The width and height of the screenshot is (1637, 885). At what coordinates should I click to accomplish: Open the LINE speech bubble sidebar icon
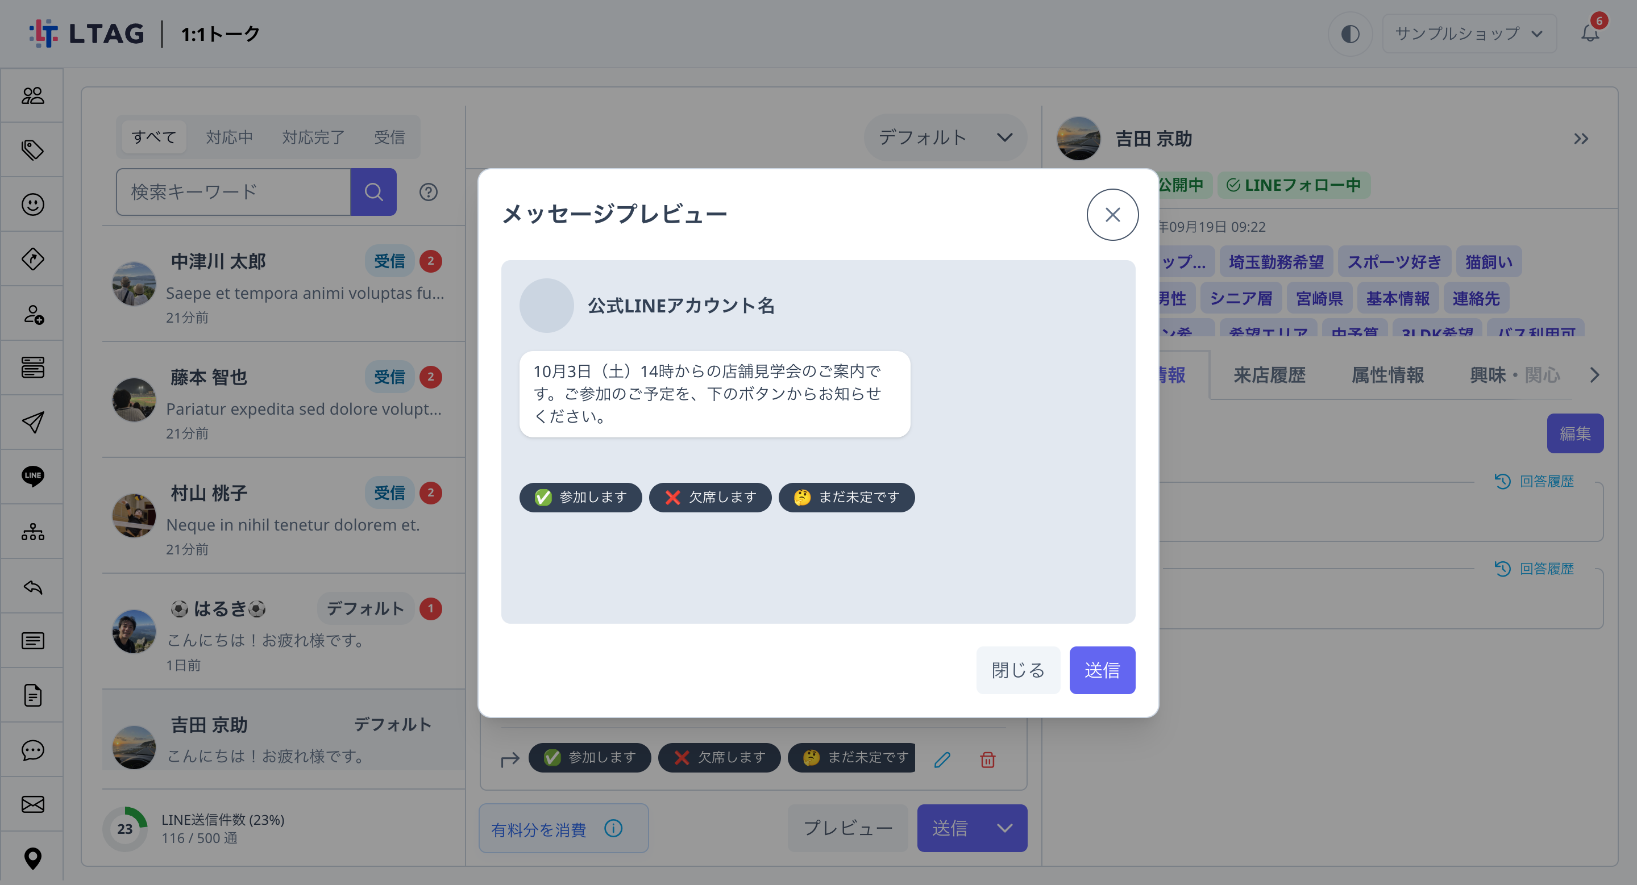click(x=32, y=476)
